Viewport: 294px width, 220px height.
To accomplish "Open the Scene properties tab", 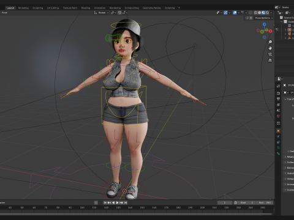I will tap(278, 111).
